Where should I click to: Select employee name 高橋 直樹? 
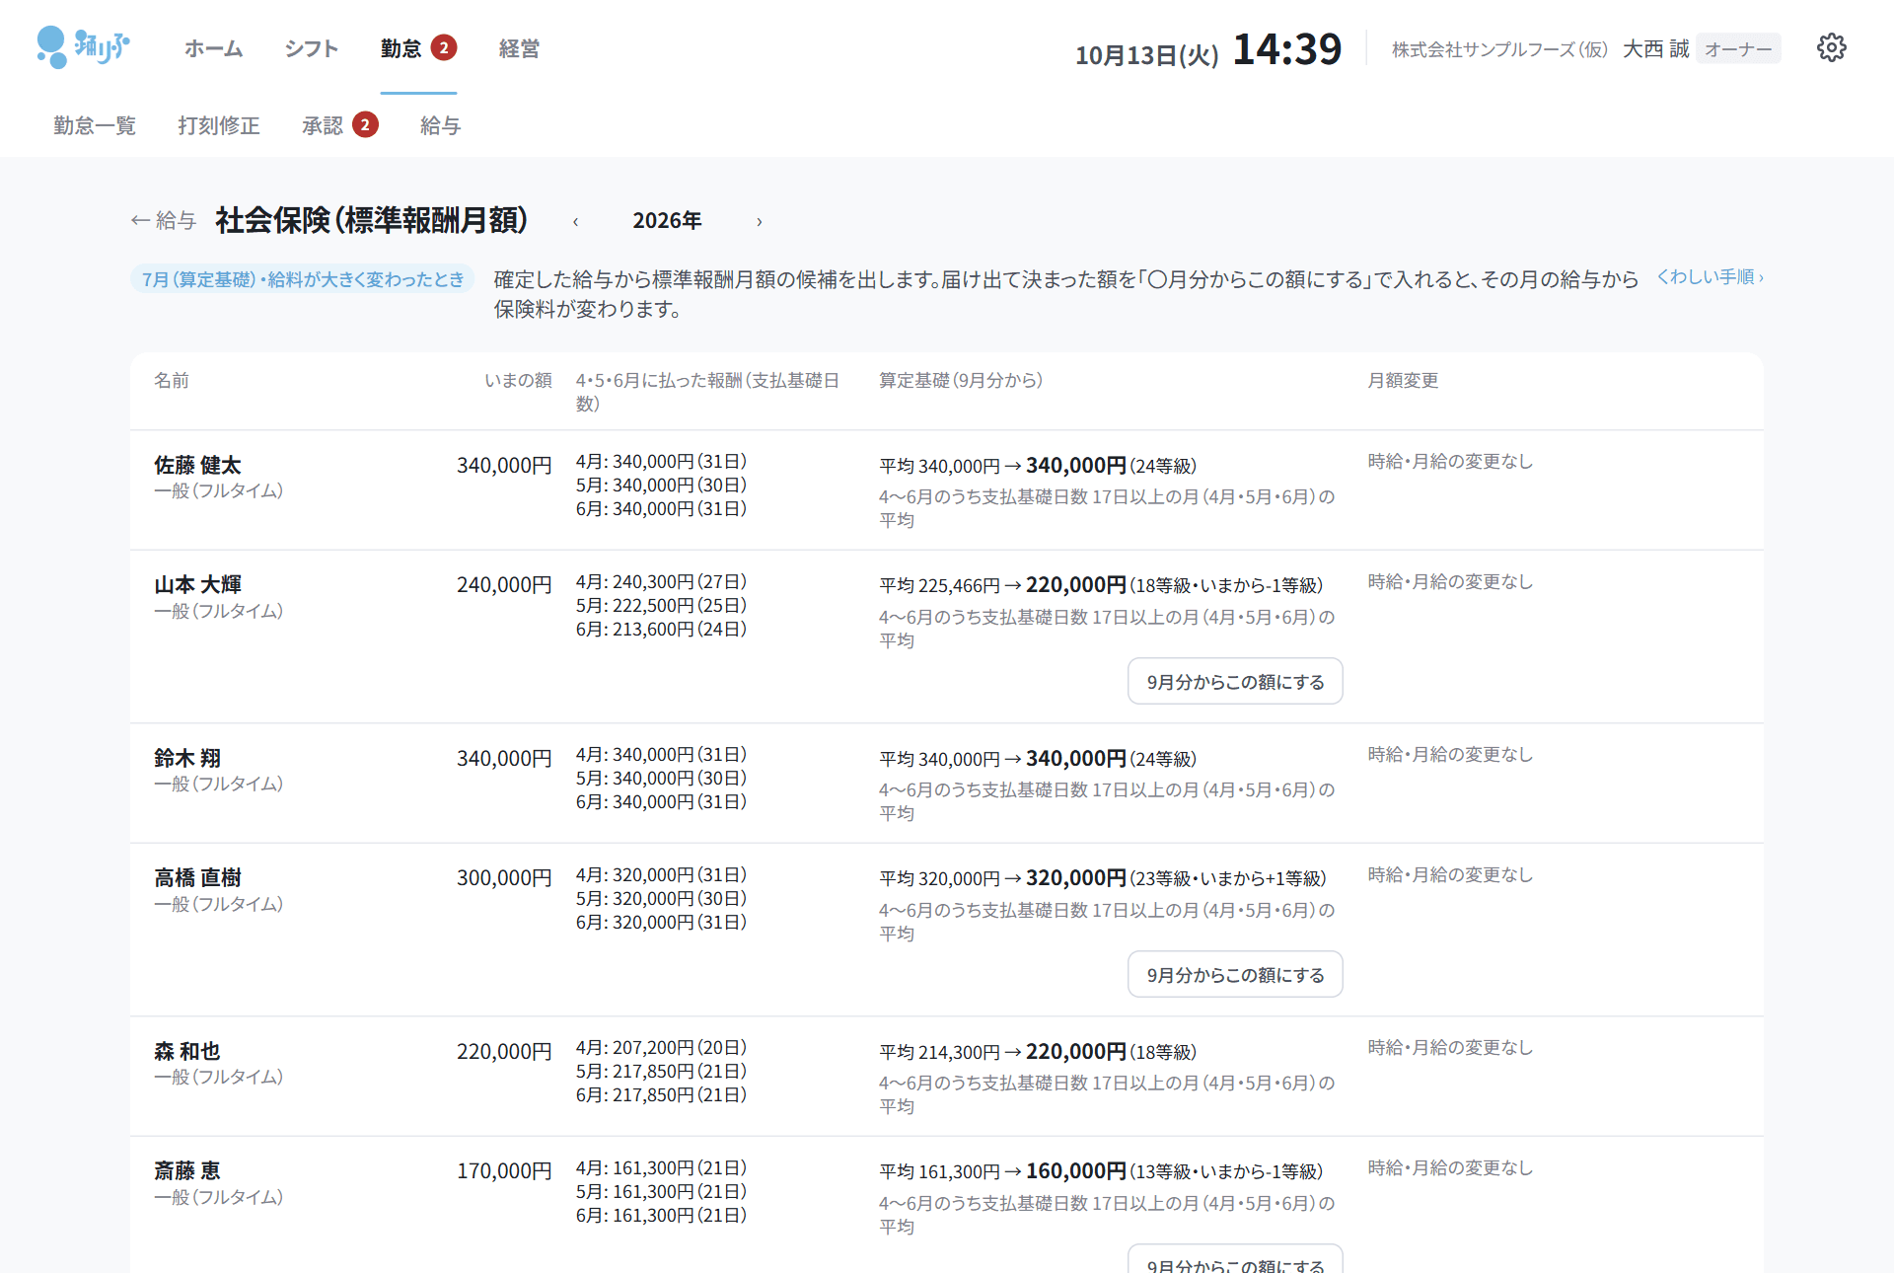point(197,877)
